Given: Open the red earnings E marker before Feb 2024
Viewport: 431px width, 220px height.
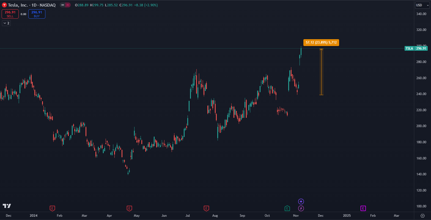Looking at the screenshot, I should tap(52, 208).
